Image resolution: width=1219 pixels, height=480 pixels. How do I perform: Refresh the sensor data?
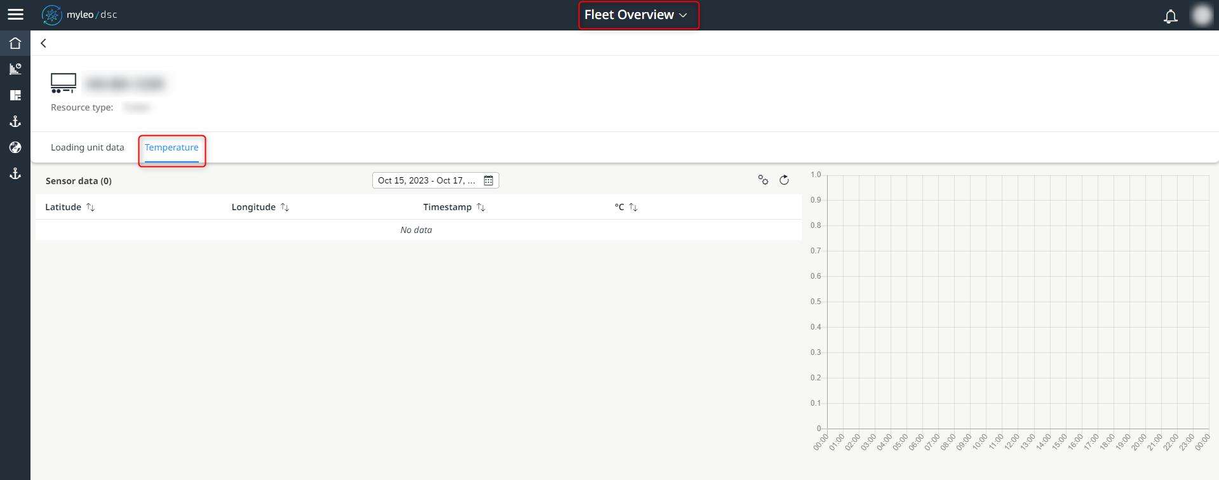coord(784,180)
